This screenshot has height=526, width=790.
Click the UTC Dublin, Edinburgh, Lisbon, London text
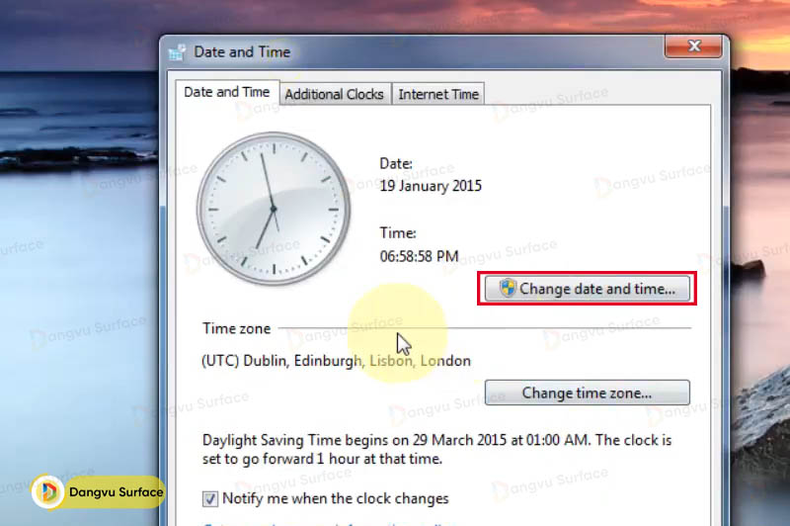point(336,362)
